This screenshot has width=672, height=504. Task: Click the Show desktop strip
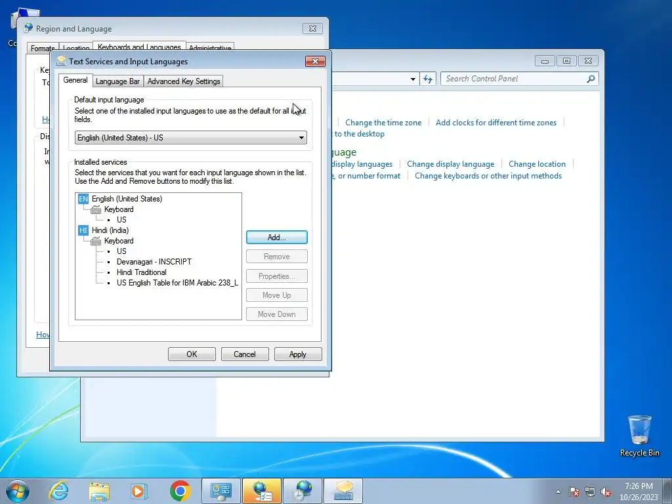click(x=667, y=491)
